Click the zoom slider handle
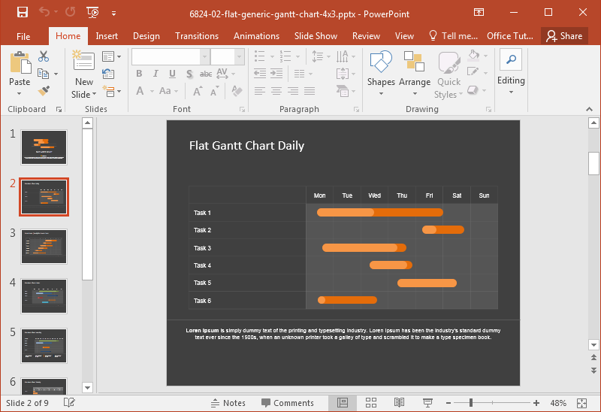 coord(471,403)
